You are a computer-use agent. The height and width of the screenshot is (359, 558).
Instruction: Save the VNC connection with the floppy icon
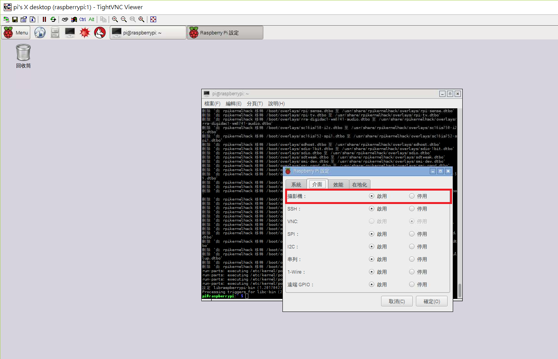click(x=15, y=20)
